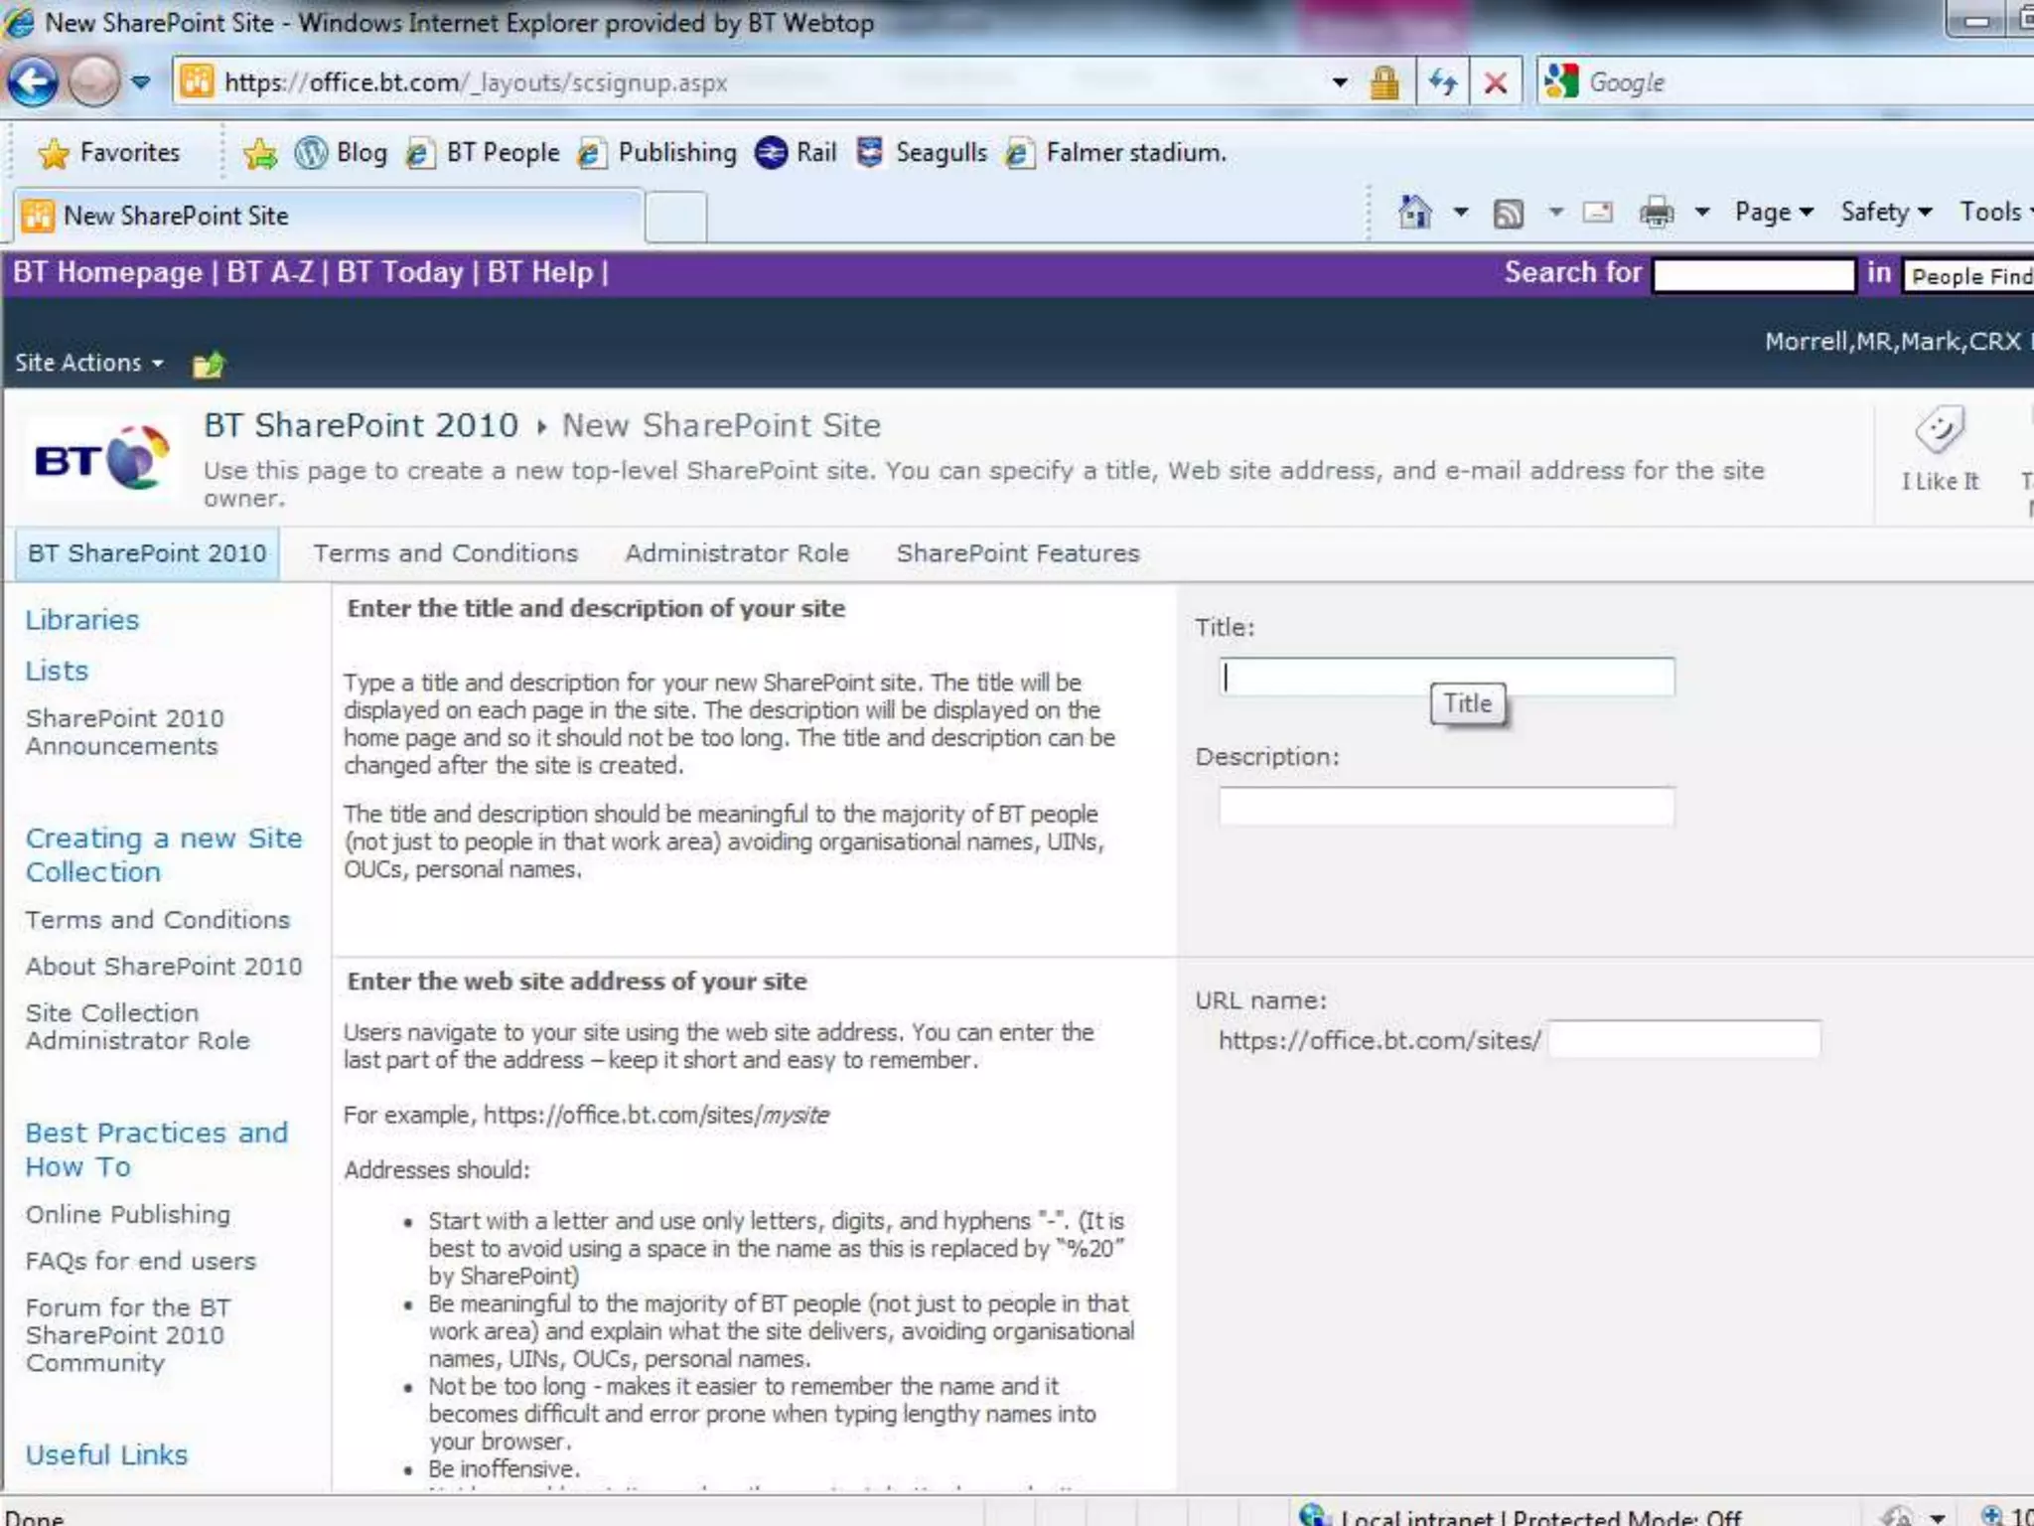Viewport: 2034px width, 1526px height.
Task: Click the Navigate Up folder icon
Action: (209, 365)
